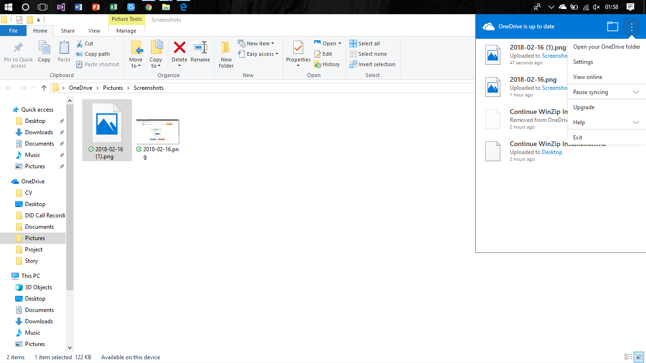The width and height of the screenshot is (646, 363).
Task: Open the Action Center notifications icon
Action: [x=630, y=7]
